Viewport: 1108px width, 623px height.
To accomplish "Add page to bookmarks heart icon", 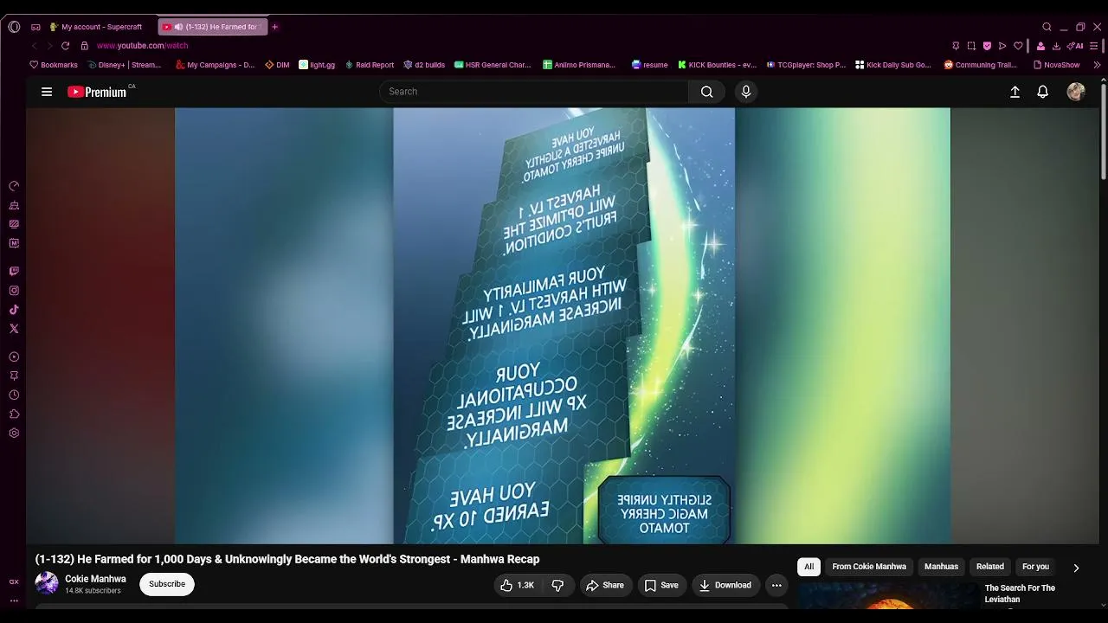I will pos(1018,46).
